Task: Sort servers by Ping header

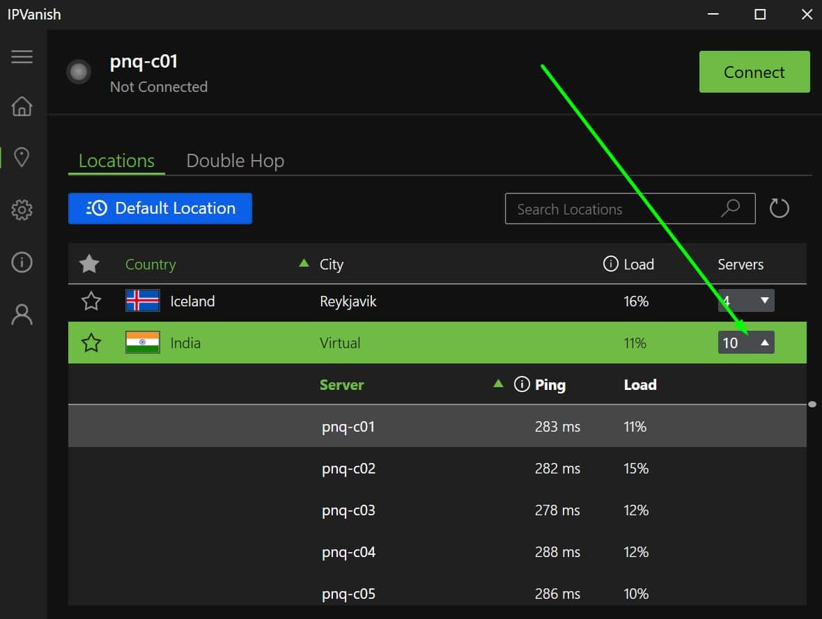Action: tap(550, 385)
